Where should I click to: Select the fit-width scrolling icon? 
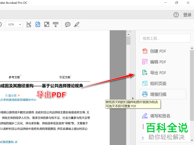(x=29, y=24)
